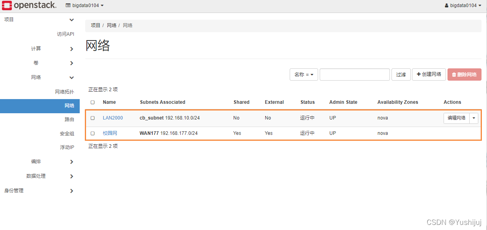
Task: Collapse the 项目 sidebar section
Action: point(39,20)
